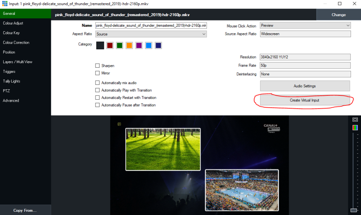
Task: Open the Aspect Ratio dropdown
Action: tap(151, 34)
